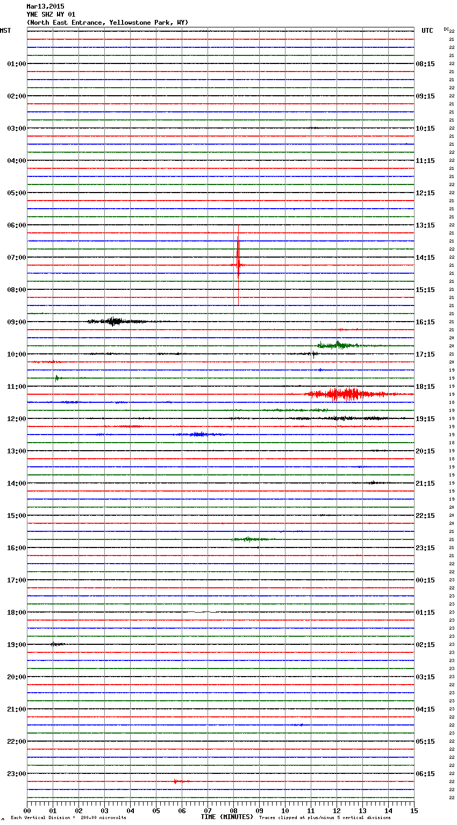457x825 pixels.
Task: Click the 07:00 MST time label
Action: tap(16, 258)
